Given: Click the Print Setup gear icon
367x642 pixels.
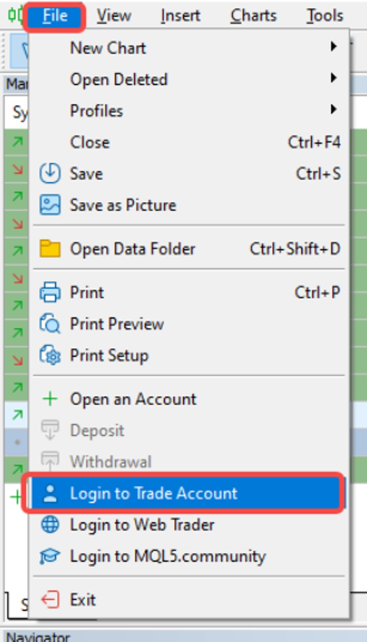Looking at the screenshot, I should pyautogui.click(x=50, y=355).
